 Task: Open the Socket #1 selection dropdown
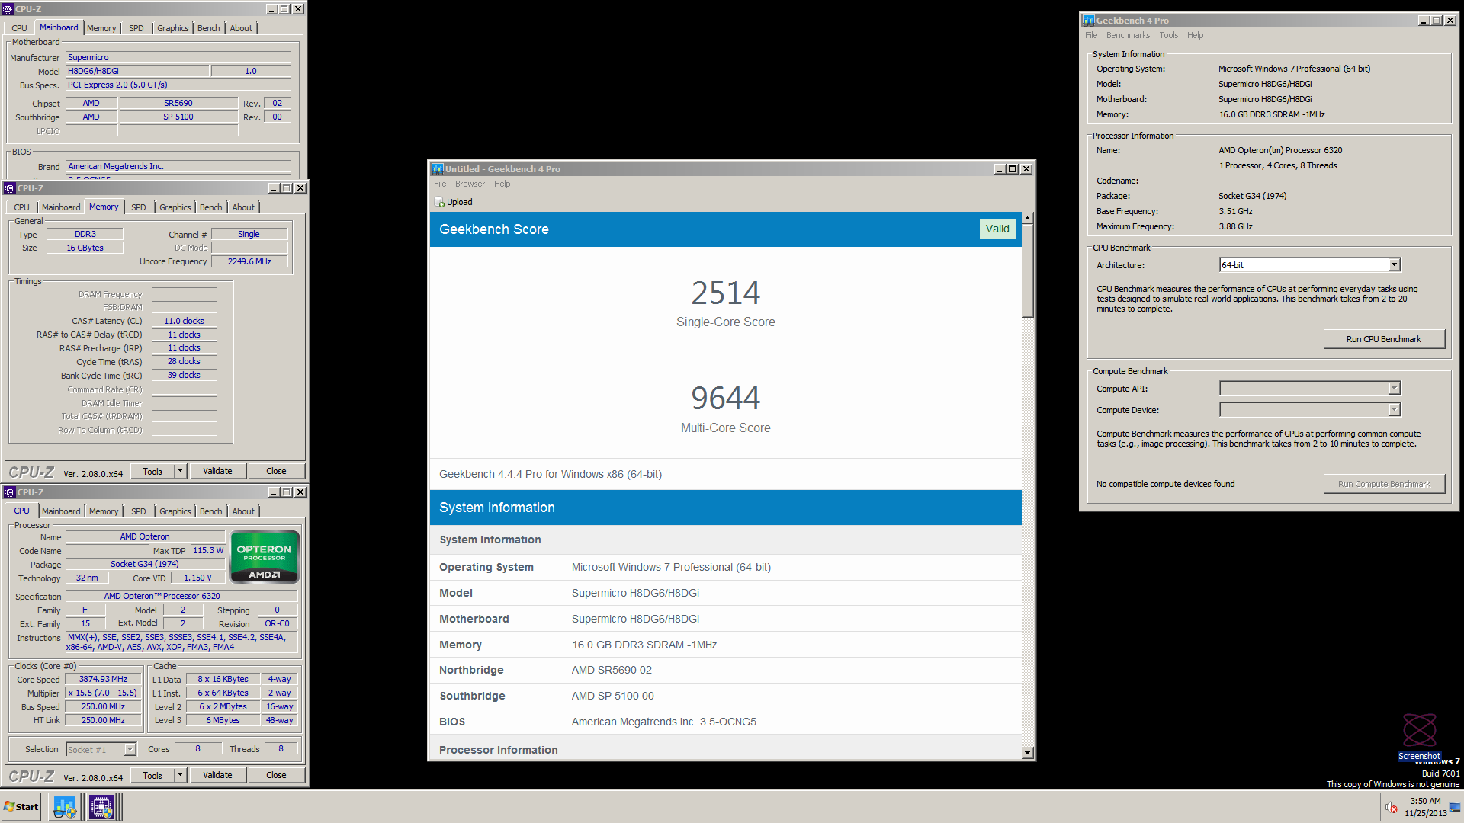click(x=130, y=750)
